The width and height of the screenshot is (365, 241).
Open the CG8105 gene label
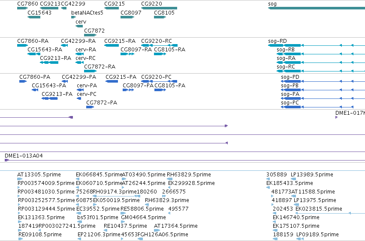164,12
